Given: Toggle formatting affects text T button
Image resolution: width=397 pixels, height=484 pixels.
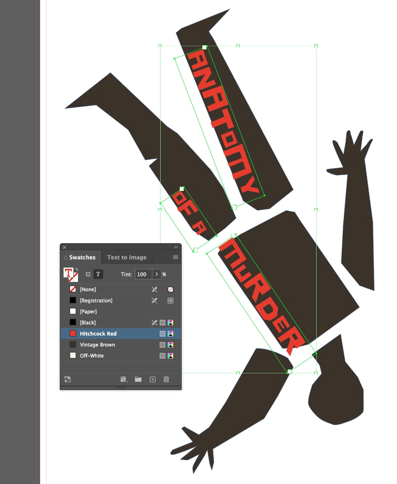Looking at the screenshot, I should click(x=98, y=274).
